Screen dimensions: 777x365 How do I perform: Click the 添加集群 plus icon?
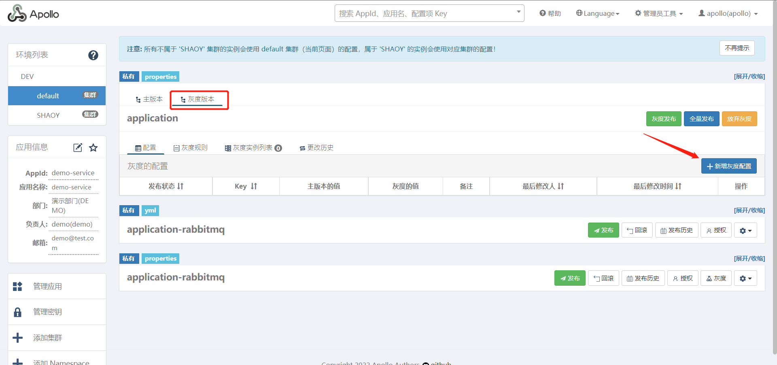pos(18,338)
